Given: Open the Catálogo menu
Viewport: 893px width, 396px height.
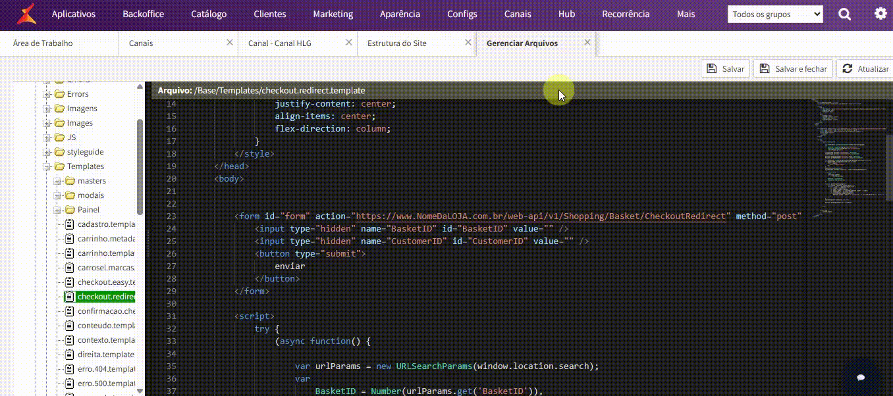Looking at the screenshot, I should coord(209,14).
